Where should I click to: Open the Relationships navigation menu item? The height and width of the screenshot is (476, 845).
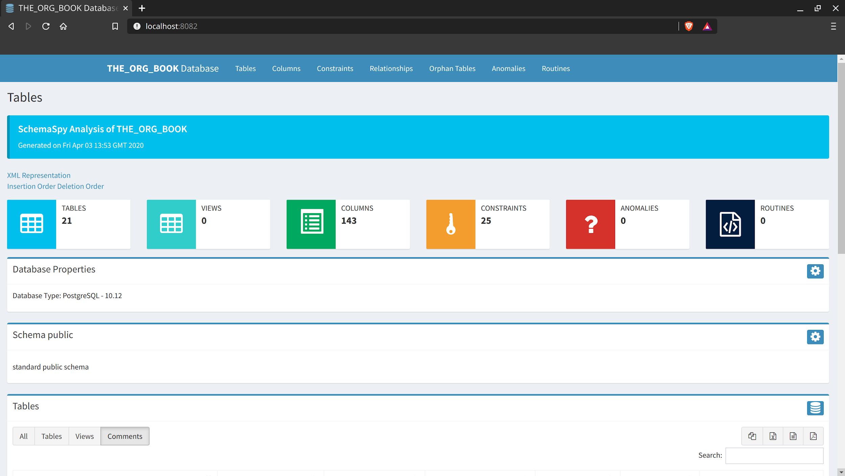[391, 68]
